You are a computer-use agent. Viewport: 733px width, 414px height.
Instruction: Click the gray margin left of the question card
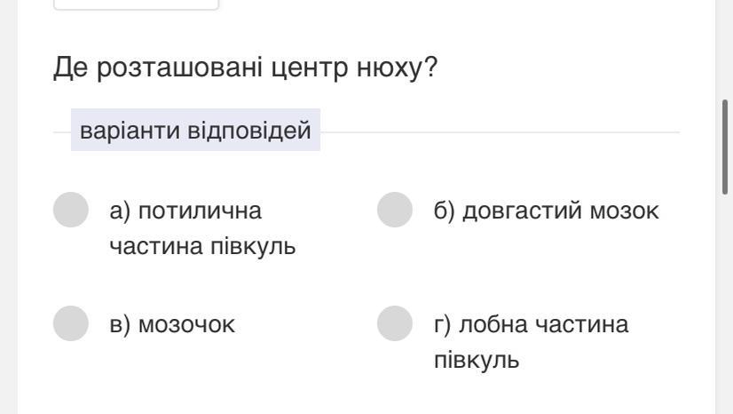8,222
